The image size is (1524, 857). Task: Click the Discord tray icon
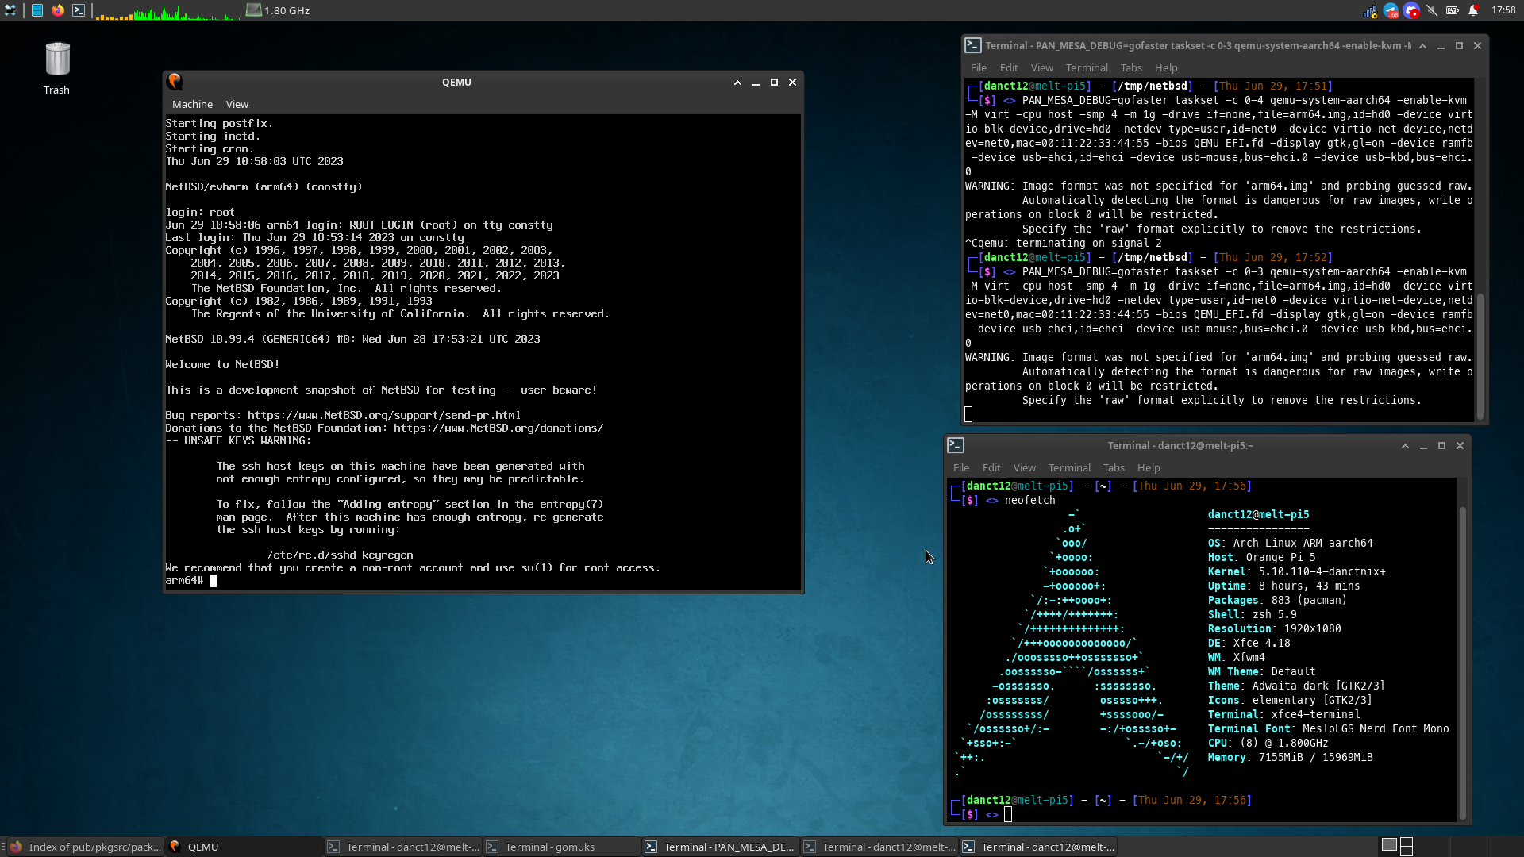[1411, 10]
